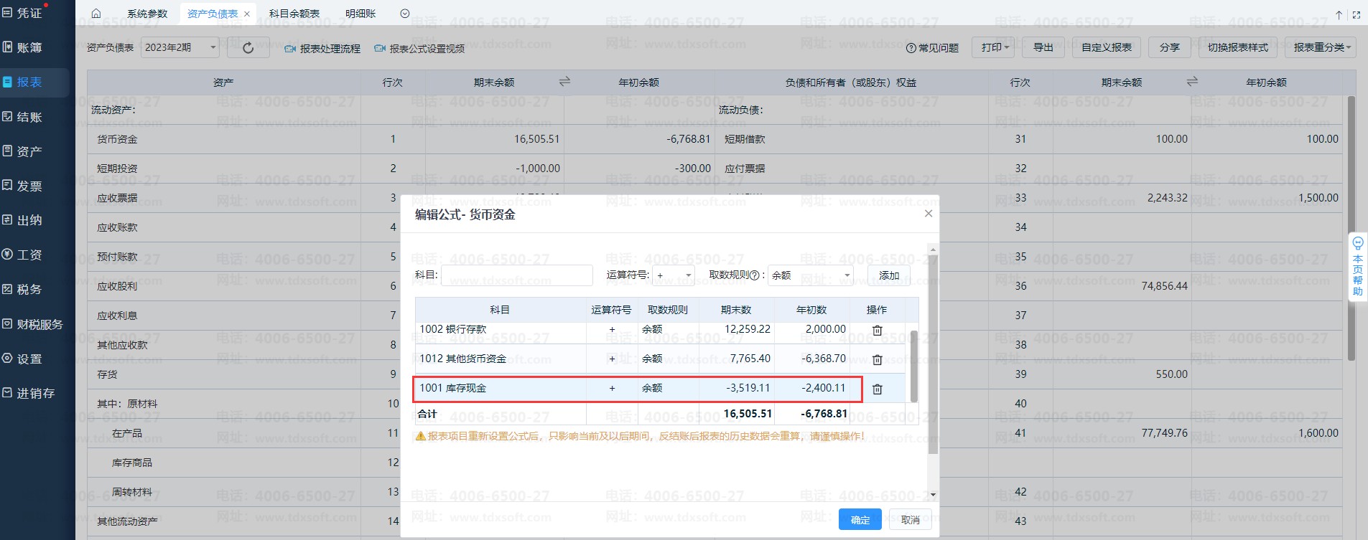1368x540 pixels.
Task: Open 常见问题 help
Action: coord(932,48)
